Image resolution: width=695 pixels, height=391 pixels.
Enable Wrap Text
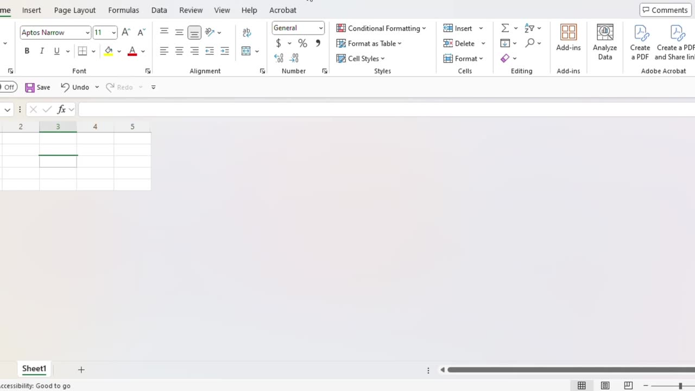pyautogui.click(x=247, y=33)
